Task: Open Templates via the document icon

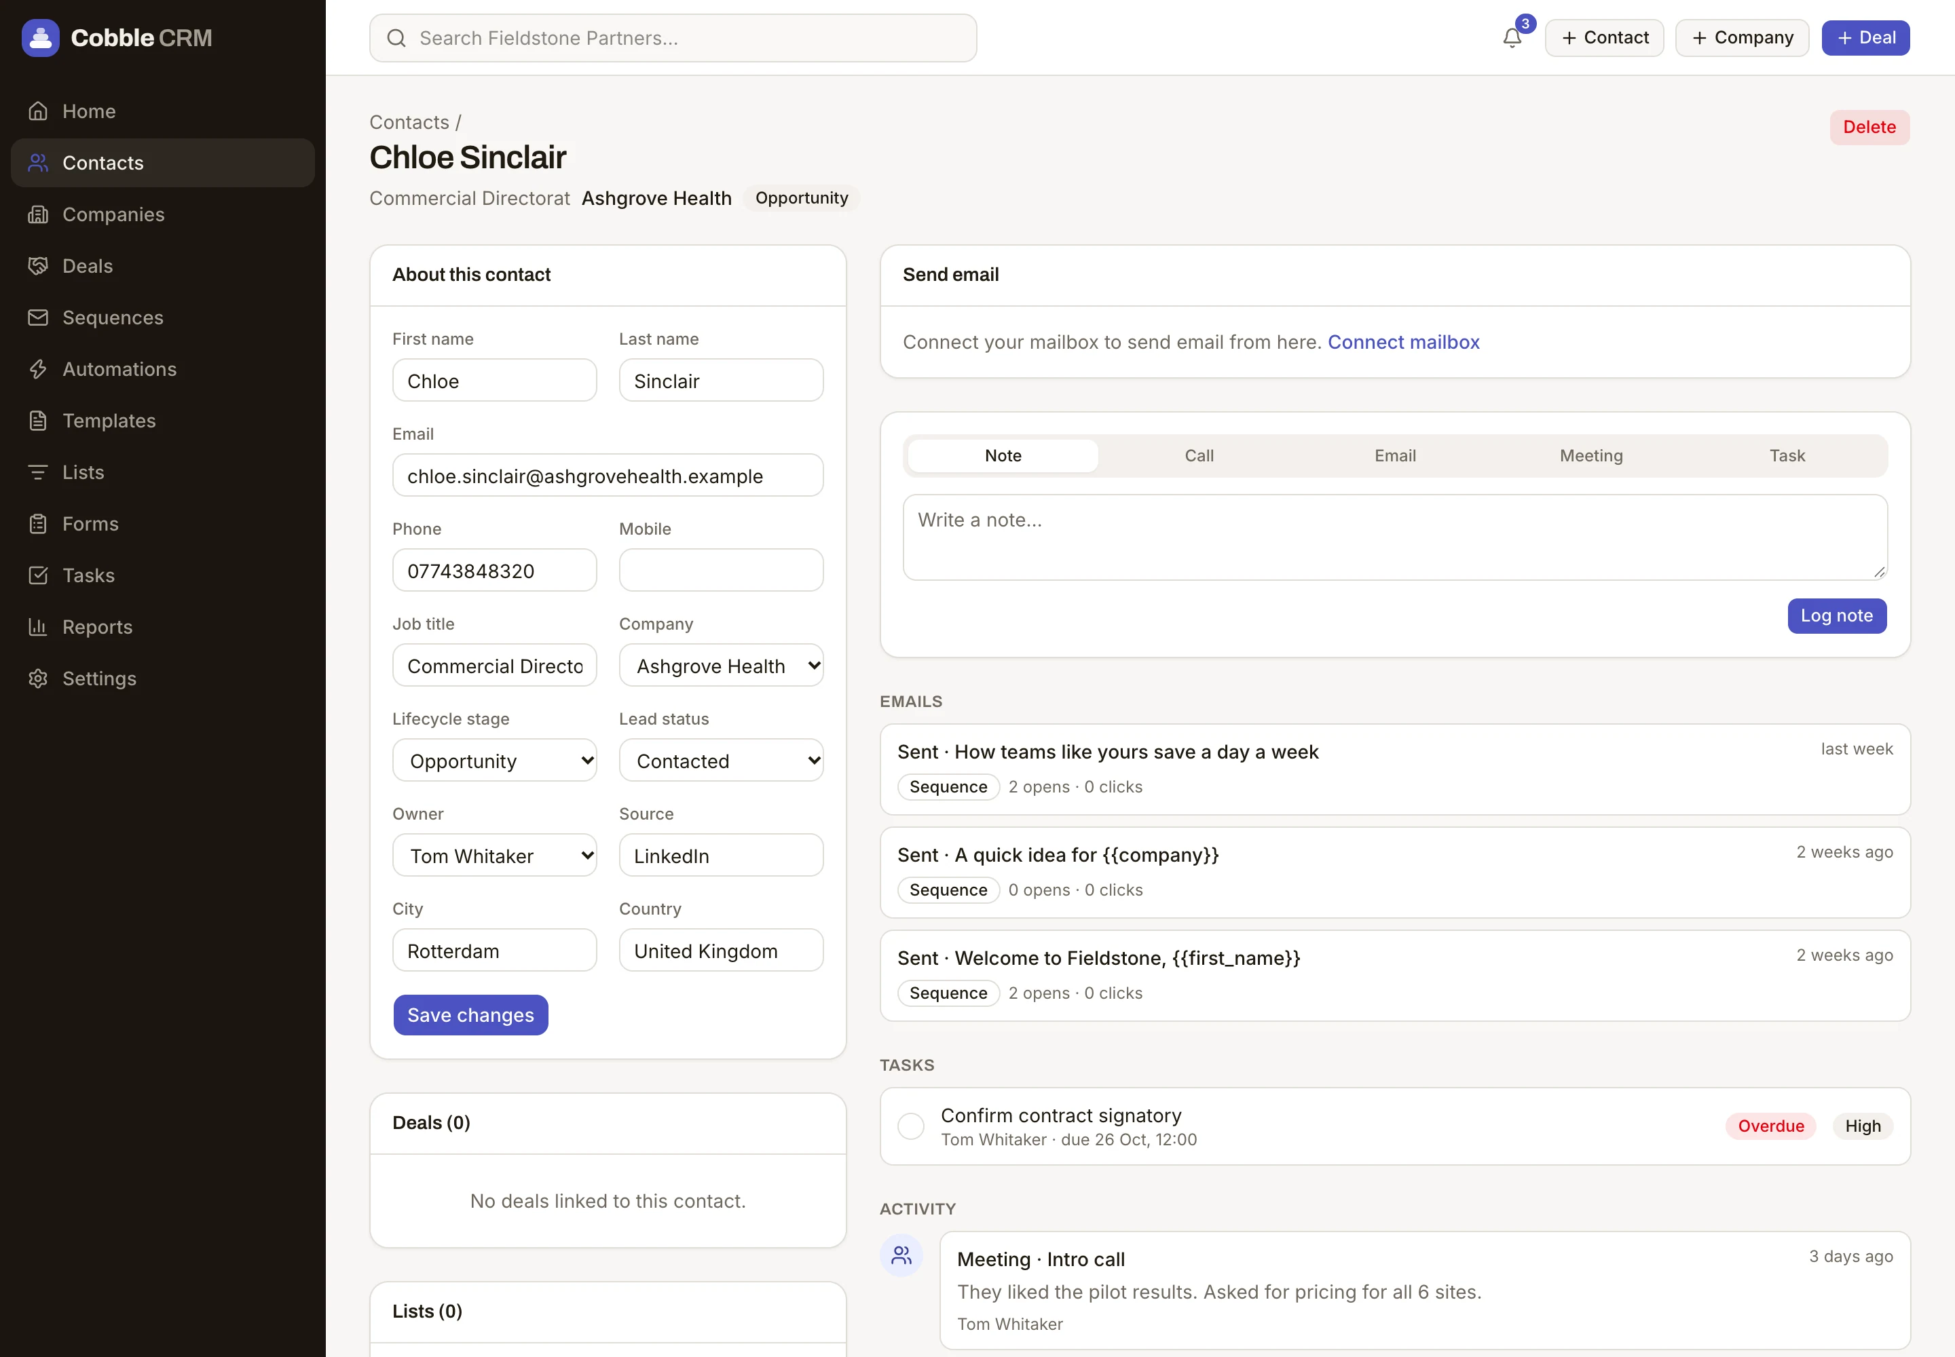Action: pyautogui.click(x=37, y=420)
